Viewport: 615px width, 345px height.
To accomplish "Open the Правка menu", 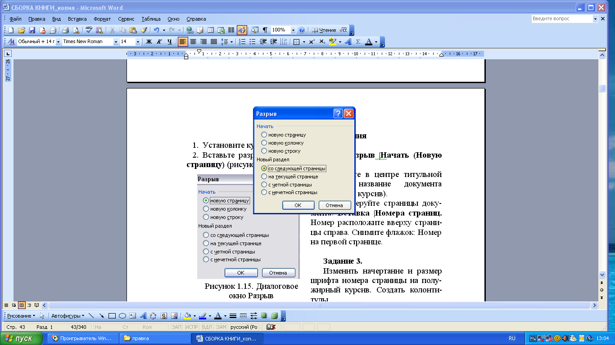I will (x=36, y=19).
